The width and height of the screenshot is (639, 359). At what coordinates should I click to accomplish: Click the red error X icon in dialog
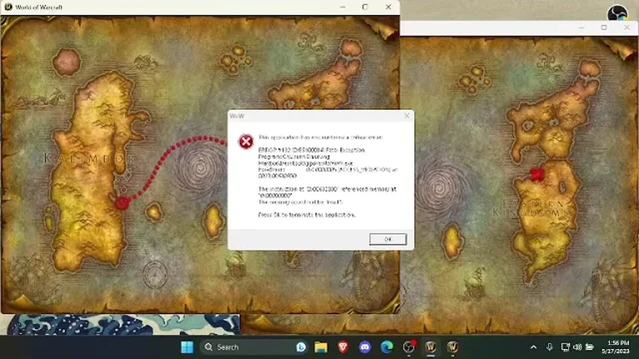tap(246, 142)
